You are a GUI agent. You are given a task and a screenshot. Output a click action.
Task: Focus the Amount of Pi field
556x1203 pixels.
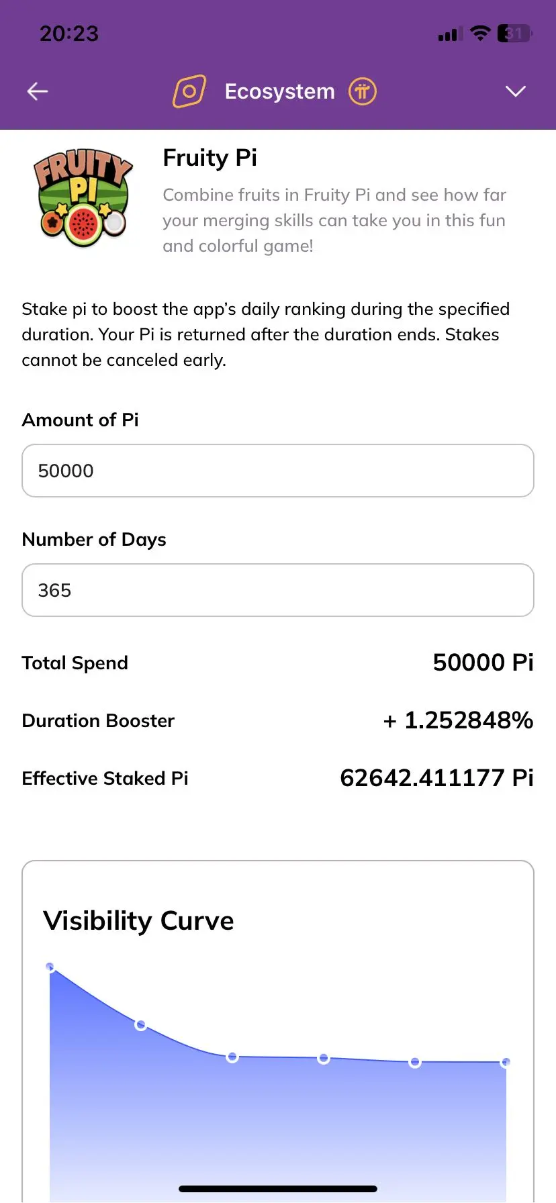[x=278, y=471]
